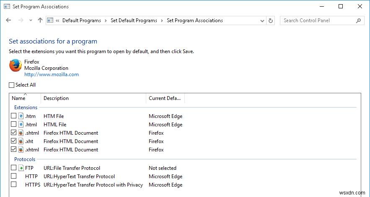The height and width of the screenshot is (197, 370).
Task: Select URL:File Transfer Protocol description
Action: (x=72, y=168)
